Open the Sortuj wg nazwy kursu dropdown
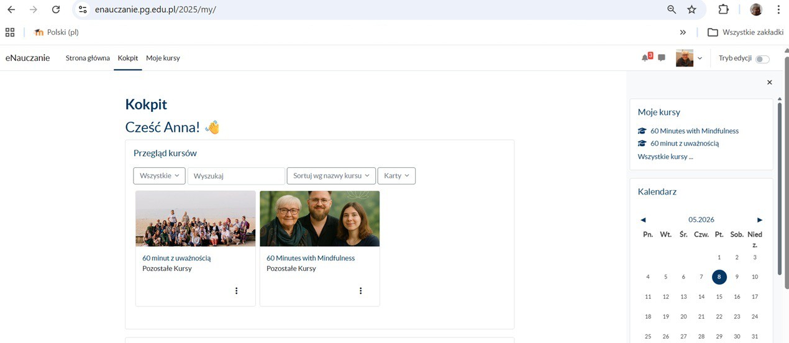Screen dimensions: 789x343 pyautogui.click(x=331, y=176)
